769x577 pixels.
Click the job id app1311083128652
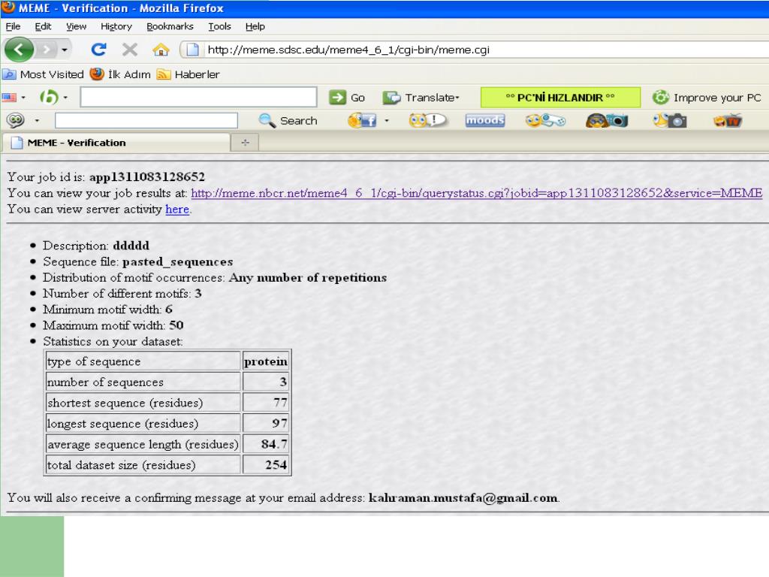point(147,177)
